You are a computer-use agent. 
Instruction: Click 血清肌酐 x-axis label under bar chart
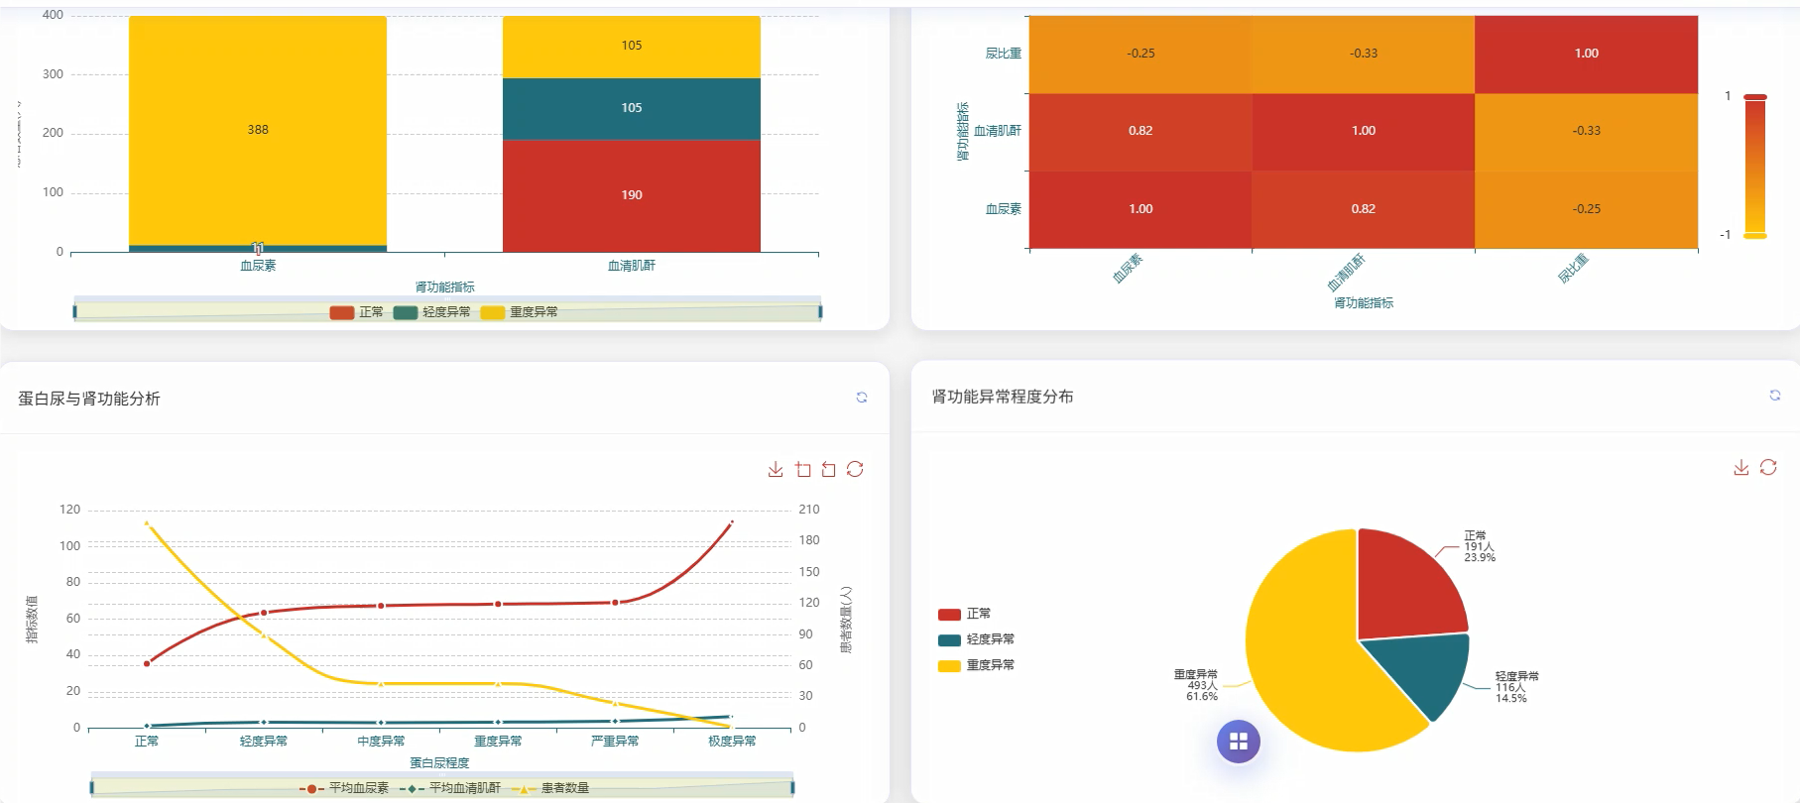(x=632, y=266)
